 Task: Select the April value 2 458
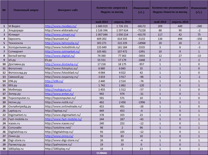point(122,102)
